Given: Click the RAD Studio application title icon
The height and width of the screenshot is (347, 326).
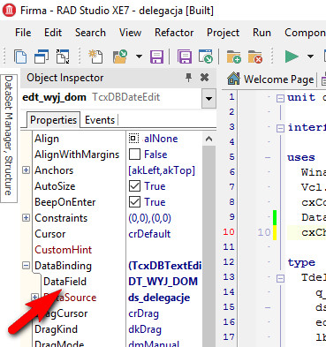Looking at the screenshot, I should point(10,11).
